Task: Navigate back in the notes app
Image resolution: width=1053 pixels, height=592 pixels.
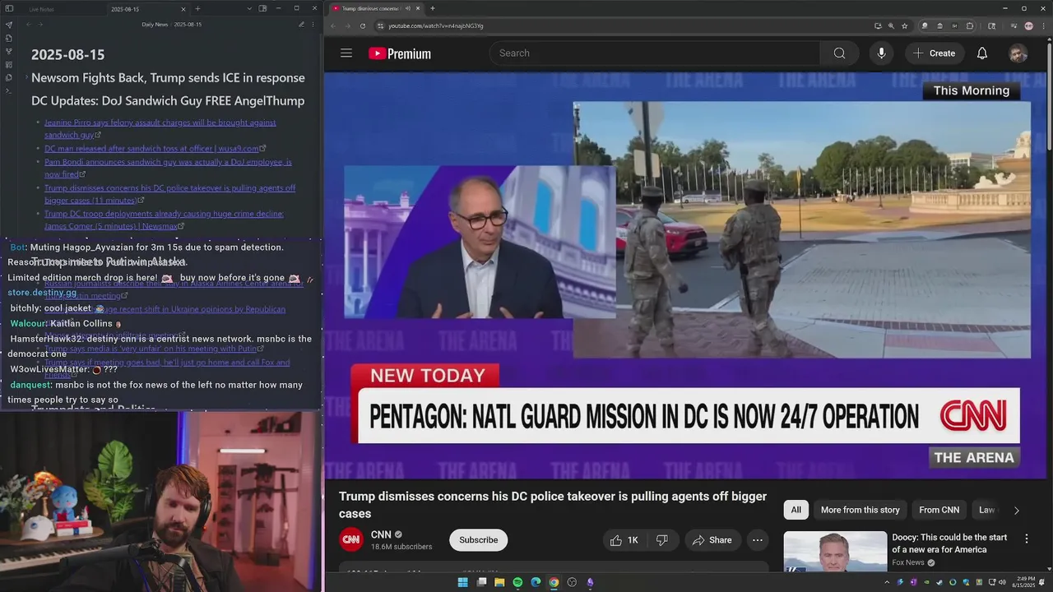Action: point(29,25)
